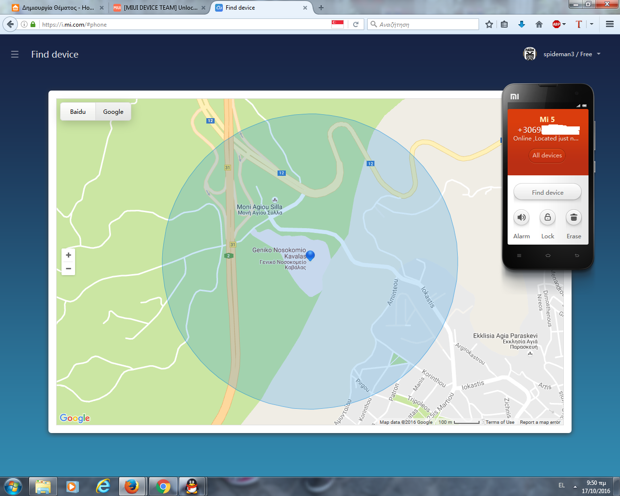Launch the media player from the taskbar
This screenshot has width=620, height=496.
(x=73, y=486)
